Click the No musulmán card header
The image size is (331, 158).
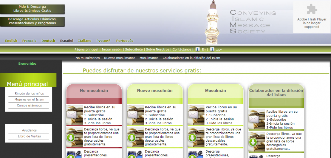94,91
